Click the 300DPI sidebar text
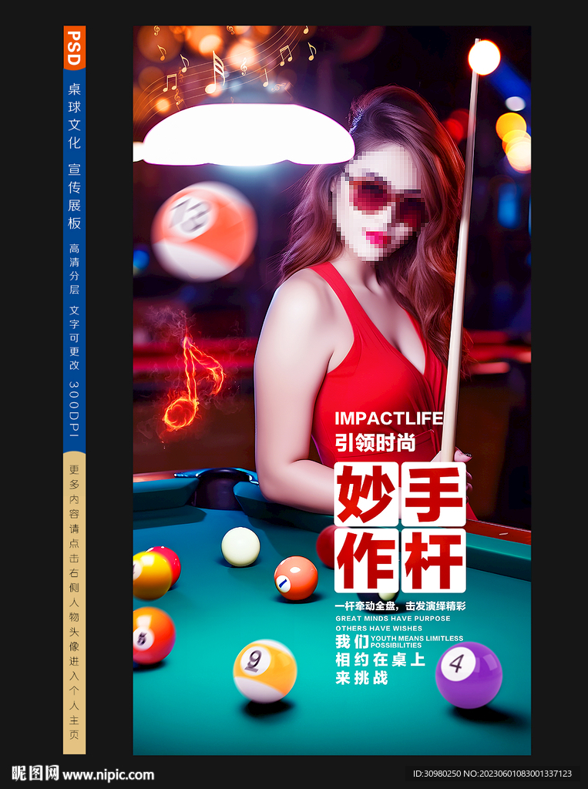This screenshot has height=789, width=588. pos(75,408)
